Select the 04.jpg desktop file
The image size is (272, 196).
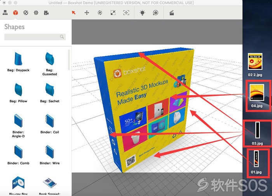257,96
